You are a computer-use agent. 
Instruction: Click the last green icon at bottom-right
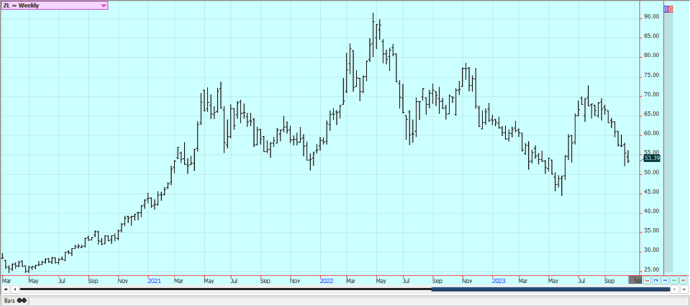tap(674, 280)
